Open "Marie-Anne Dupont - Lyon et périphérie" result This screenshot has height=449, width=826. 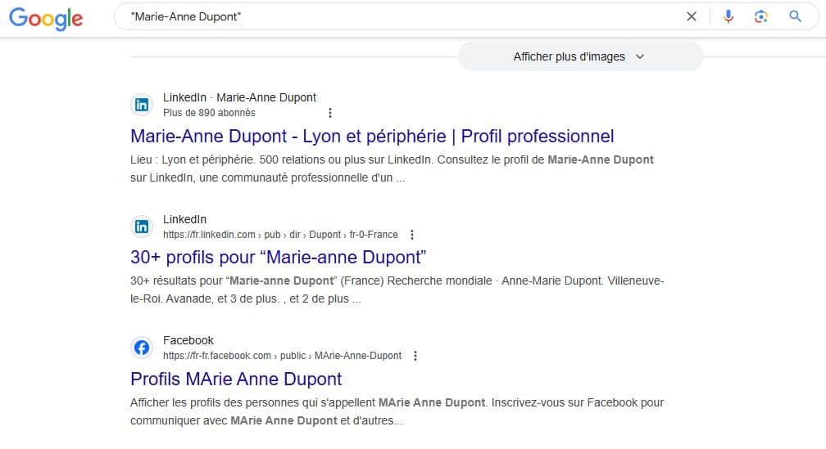click(372, 136)
